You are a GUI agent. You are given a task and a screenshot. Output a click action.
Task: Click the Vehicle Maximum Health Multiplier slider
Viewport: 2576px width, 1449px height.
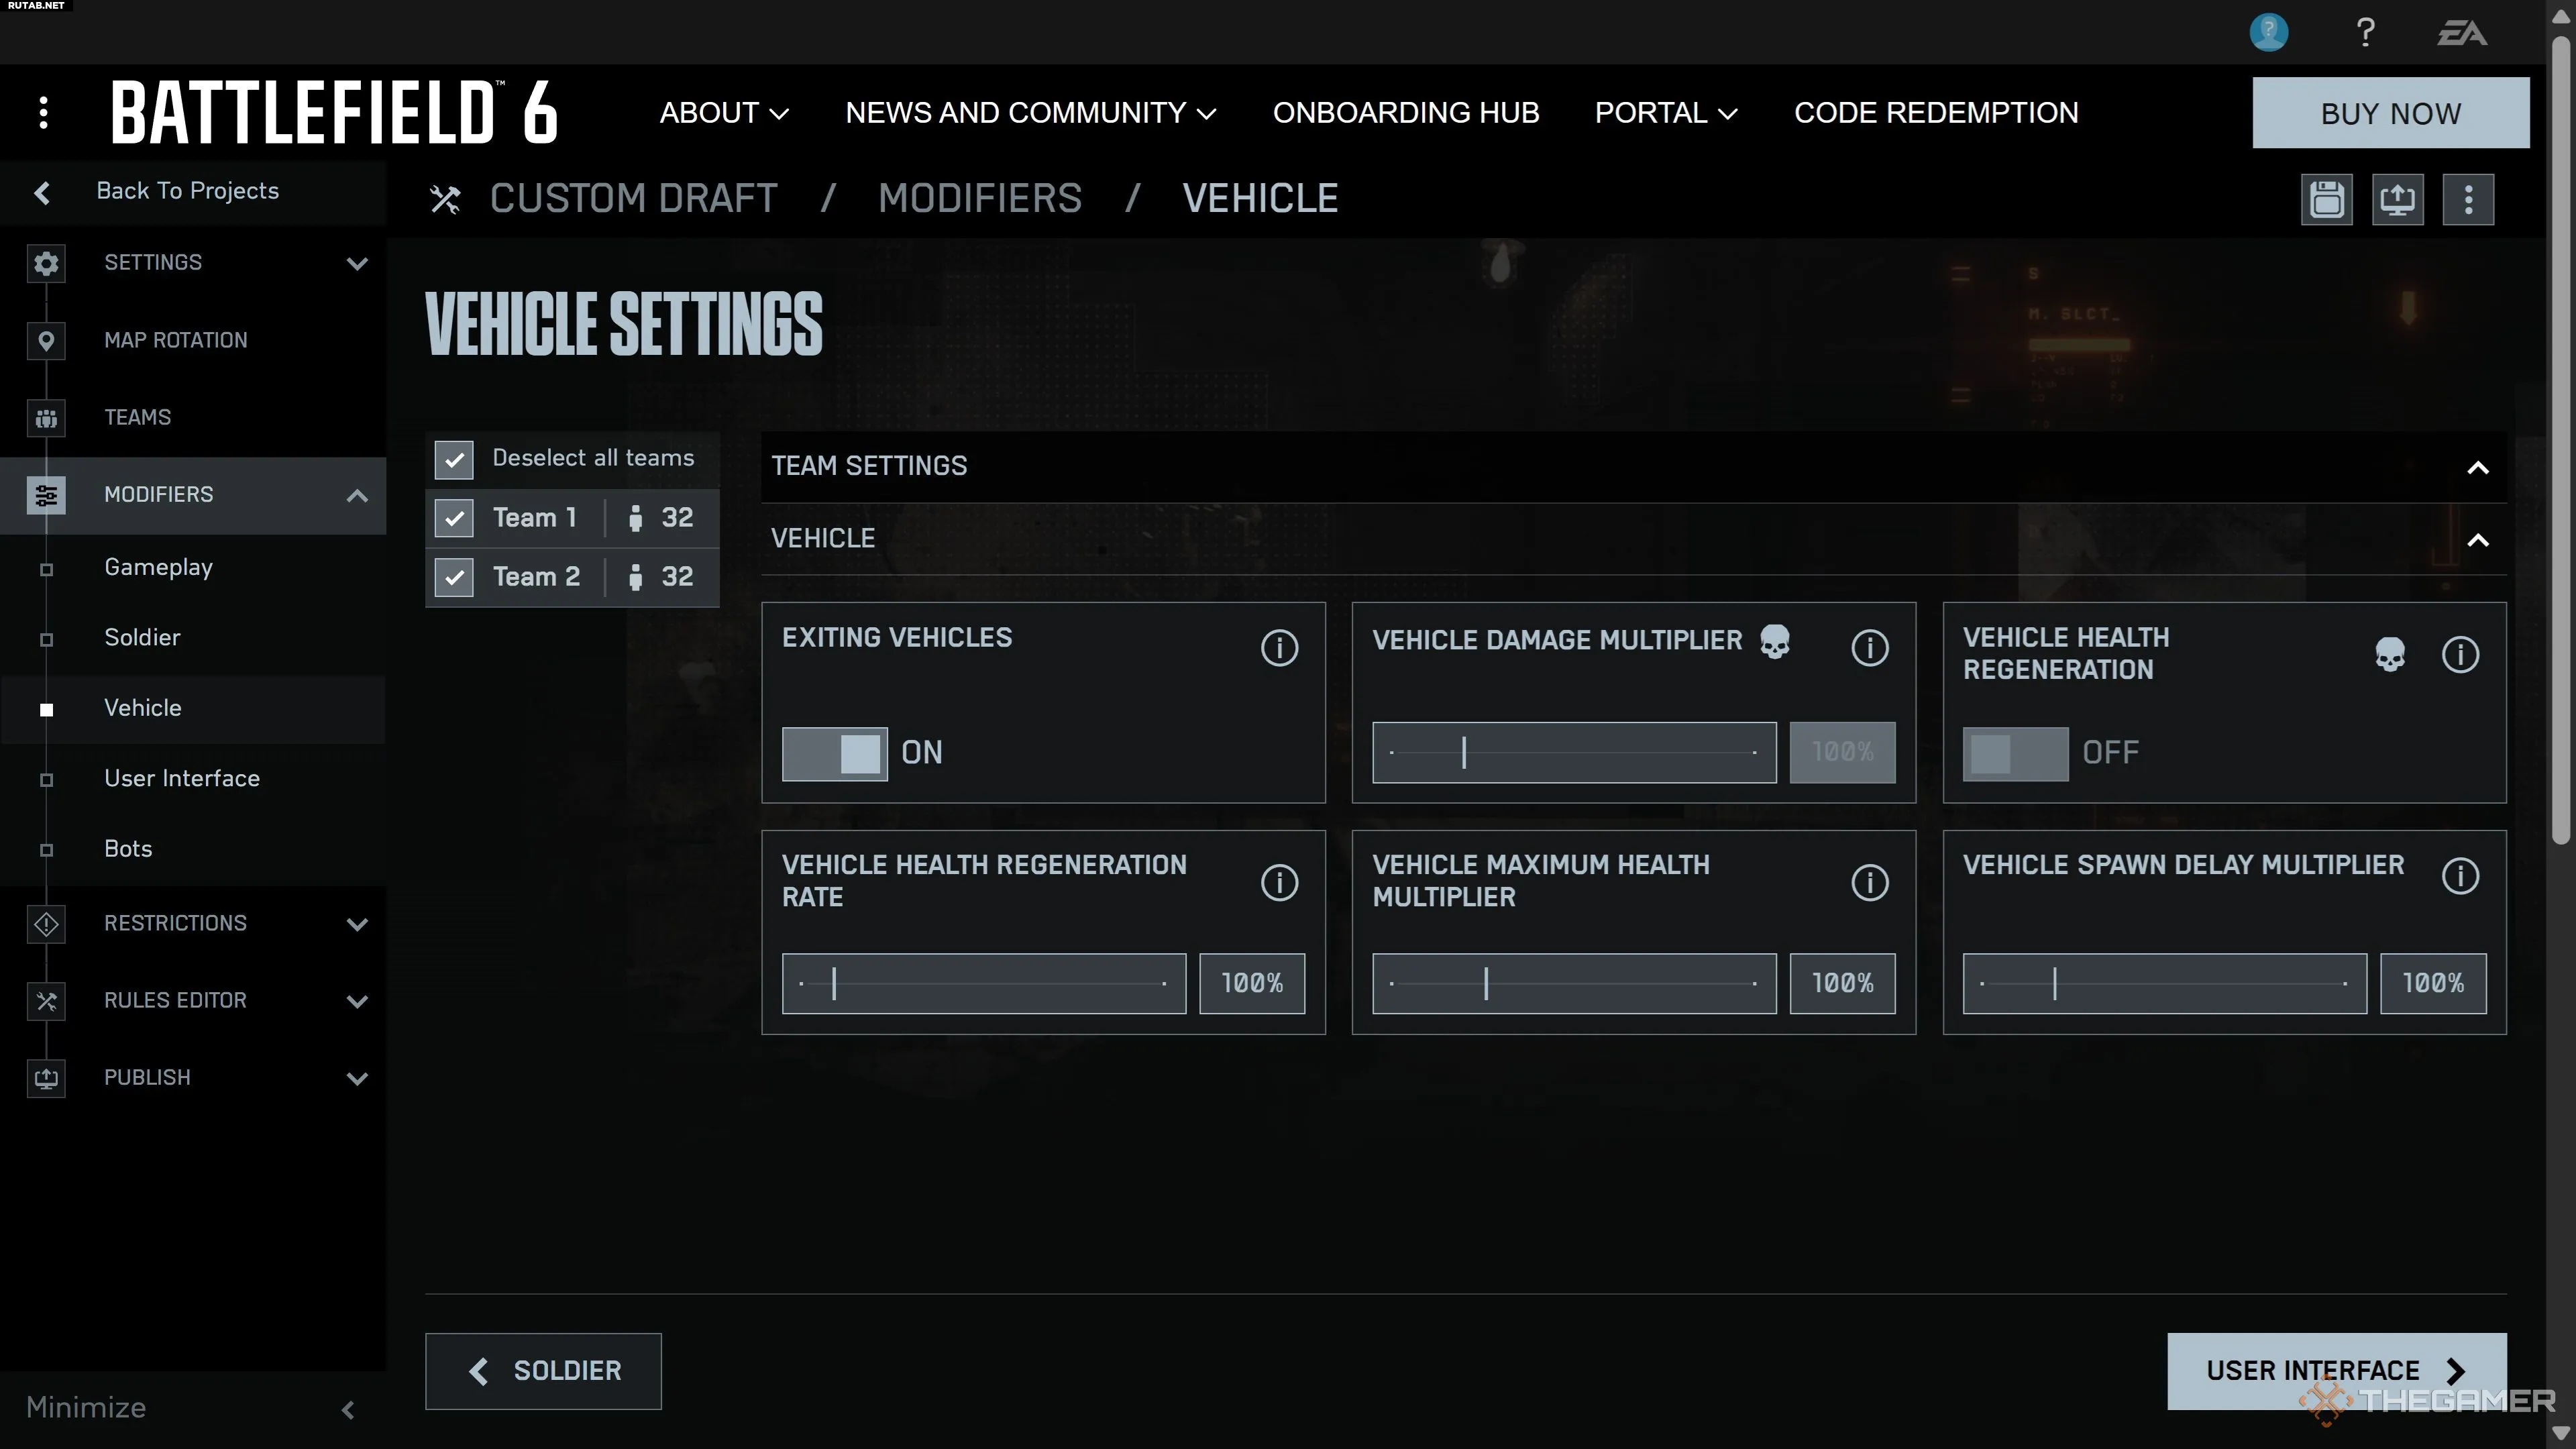1573,983
